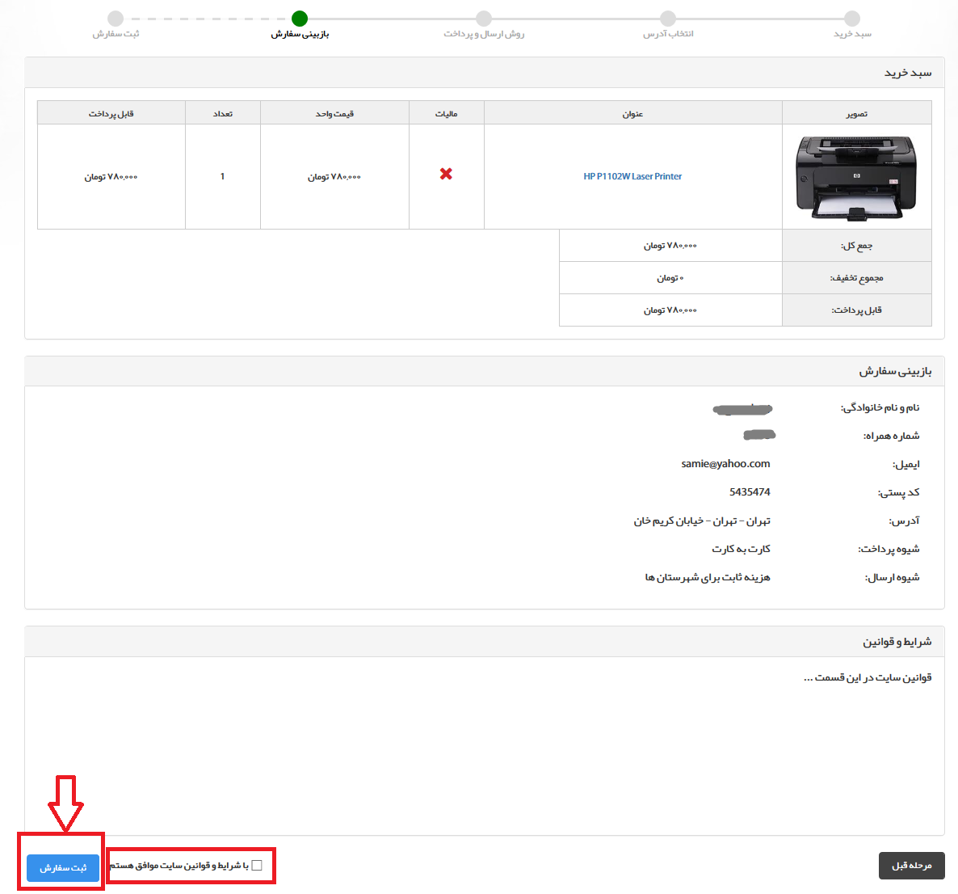958x894 pixels.
Task: Click the سبد خرید panel header
Action: [x=907, y=73]
